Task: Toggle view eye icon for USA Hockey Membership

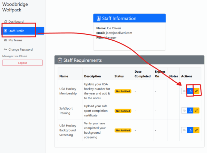Action: point(184,91)
